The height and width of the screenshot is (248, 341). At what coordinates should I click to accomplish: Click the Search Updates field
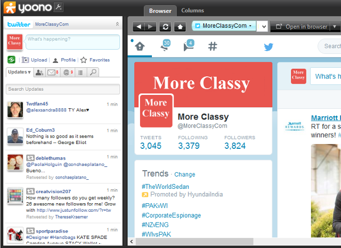pyautogui.click(x=63, y=89)
